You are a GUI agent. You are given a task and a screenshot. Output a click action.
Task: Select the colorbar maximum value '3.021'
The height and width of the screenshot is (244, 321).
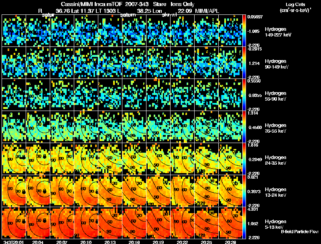(253, 177)
